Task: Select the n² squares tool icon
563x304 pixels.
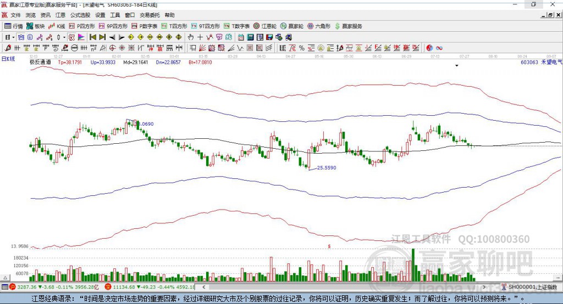Action: point(93,48)
